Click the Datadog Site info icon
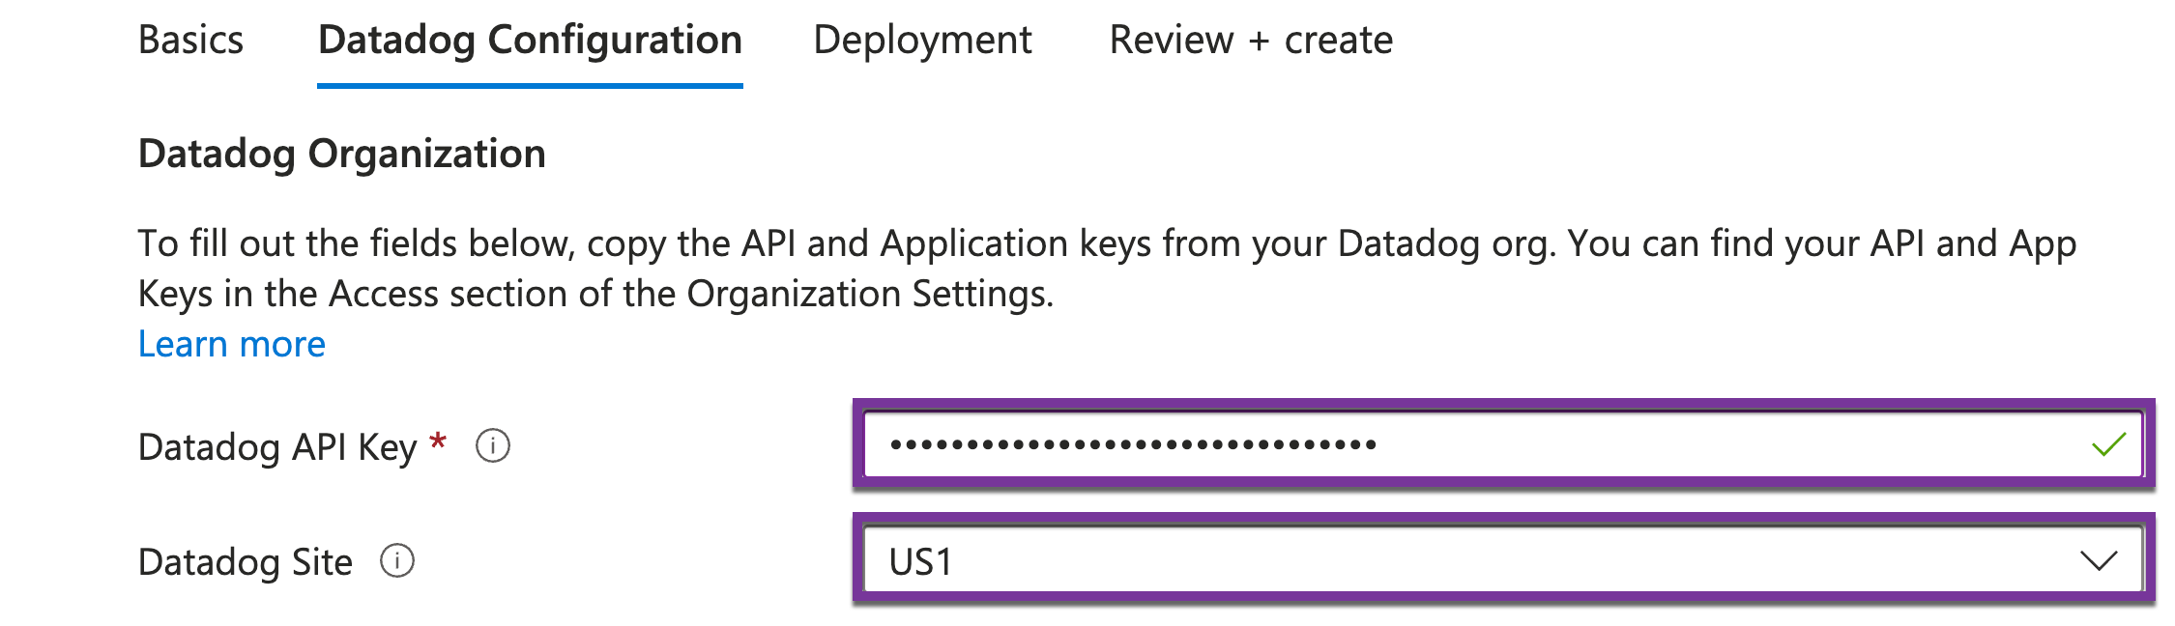This screenshot has height=626, width=2175. 397,561
